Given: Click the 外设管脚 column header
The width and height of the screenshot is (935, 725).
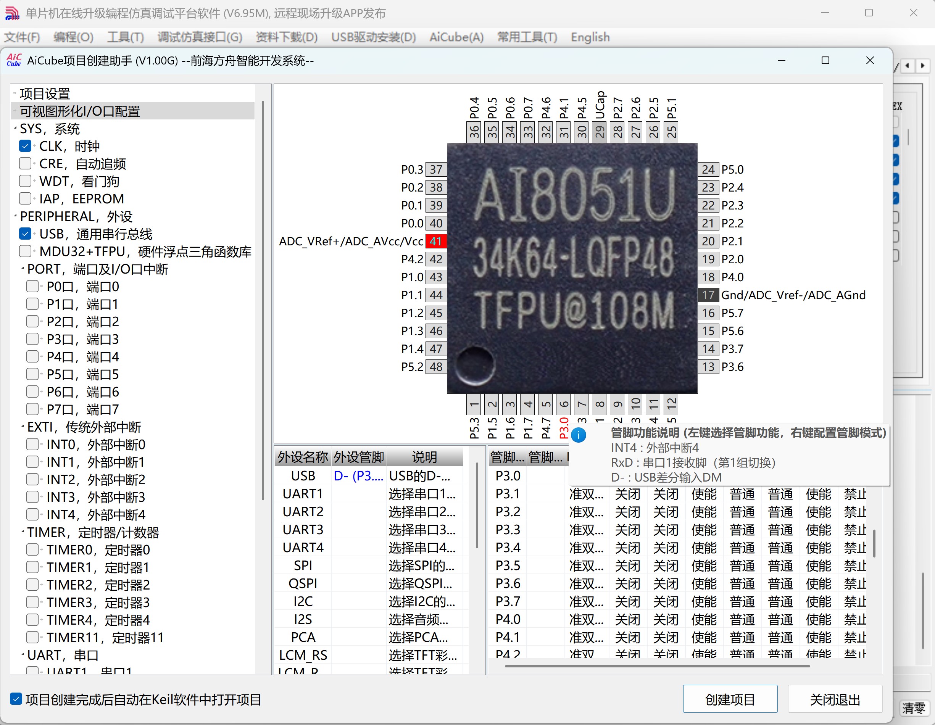Looking at the screenshot, I should tap(359, 457).
